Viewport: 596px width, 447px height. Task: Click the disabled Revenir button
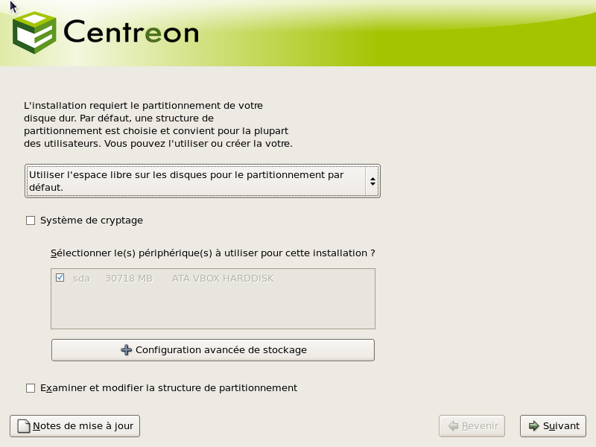pyautogui.click(x=472, y=426)
